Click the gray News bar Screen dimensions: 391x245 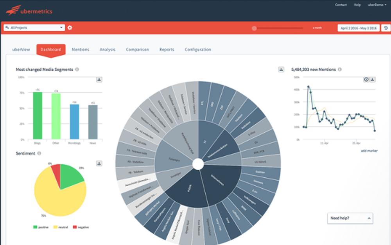tap(93, 122)
